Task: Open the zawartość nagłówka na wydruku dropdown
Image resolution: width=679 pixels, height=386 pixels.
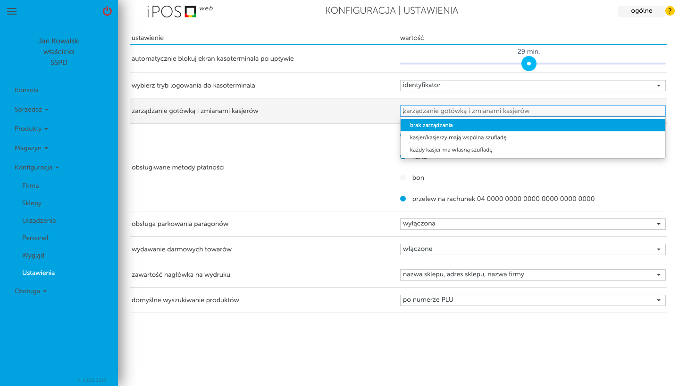Action: point(533,275)
